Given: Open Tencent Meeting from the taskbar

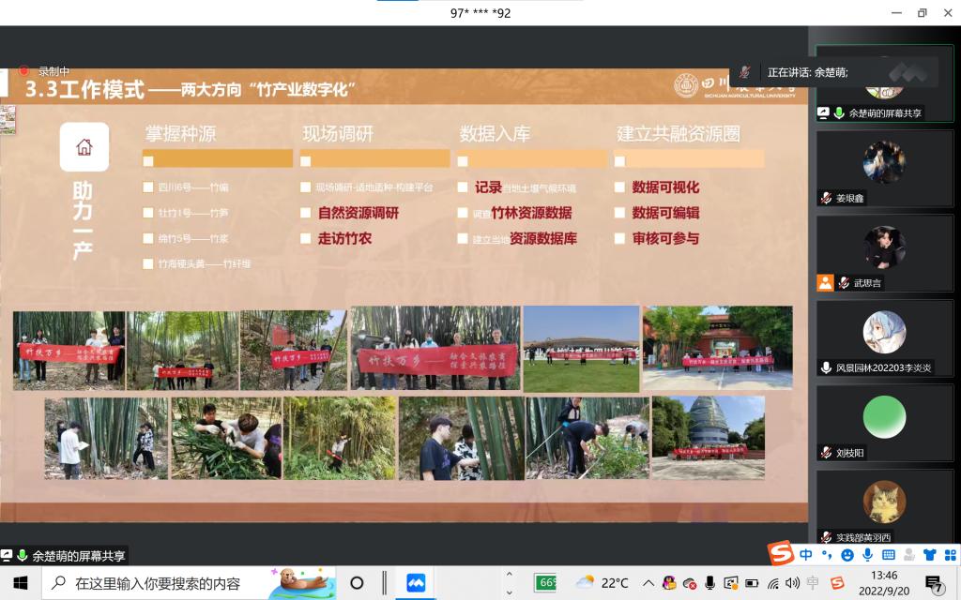Looking at the screenshot, I should pos(416,583).
